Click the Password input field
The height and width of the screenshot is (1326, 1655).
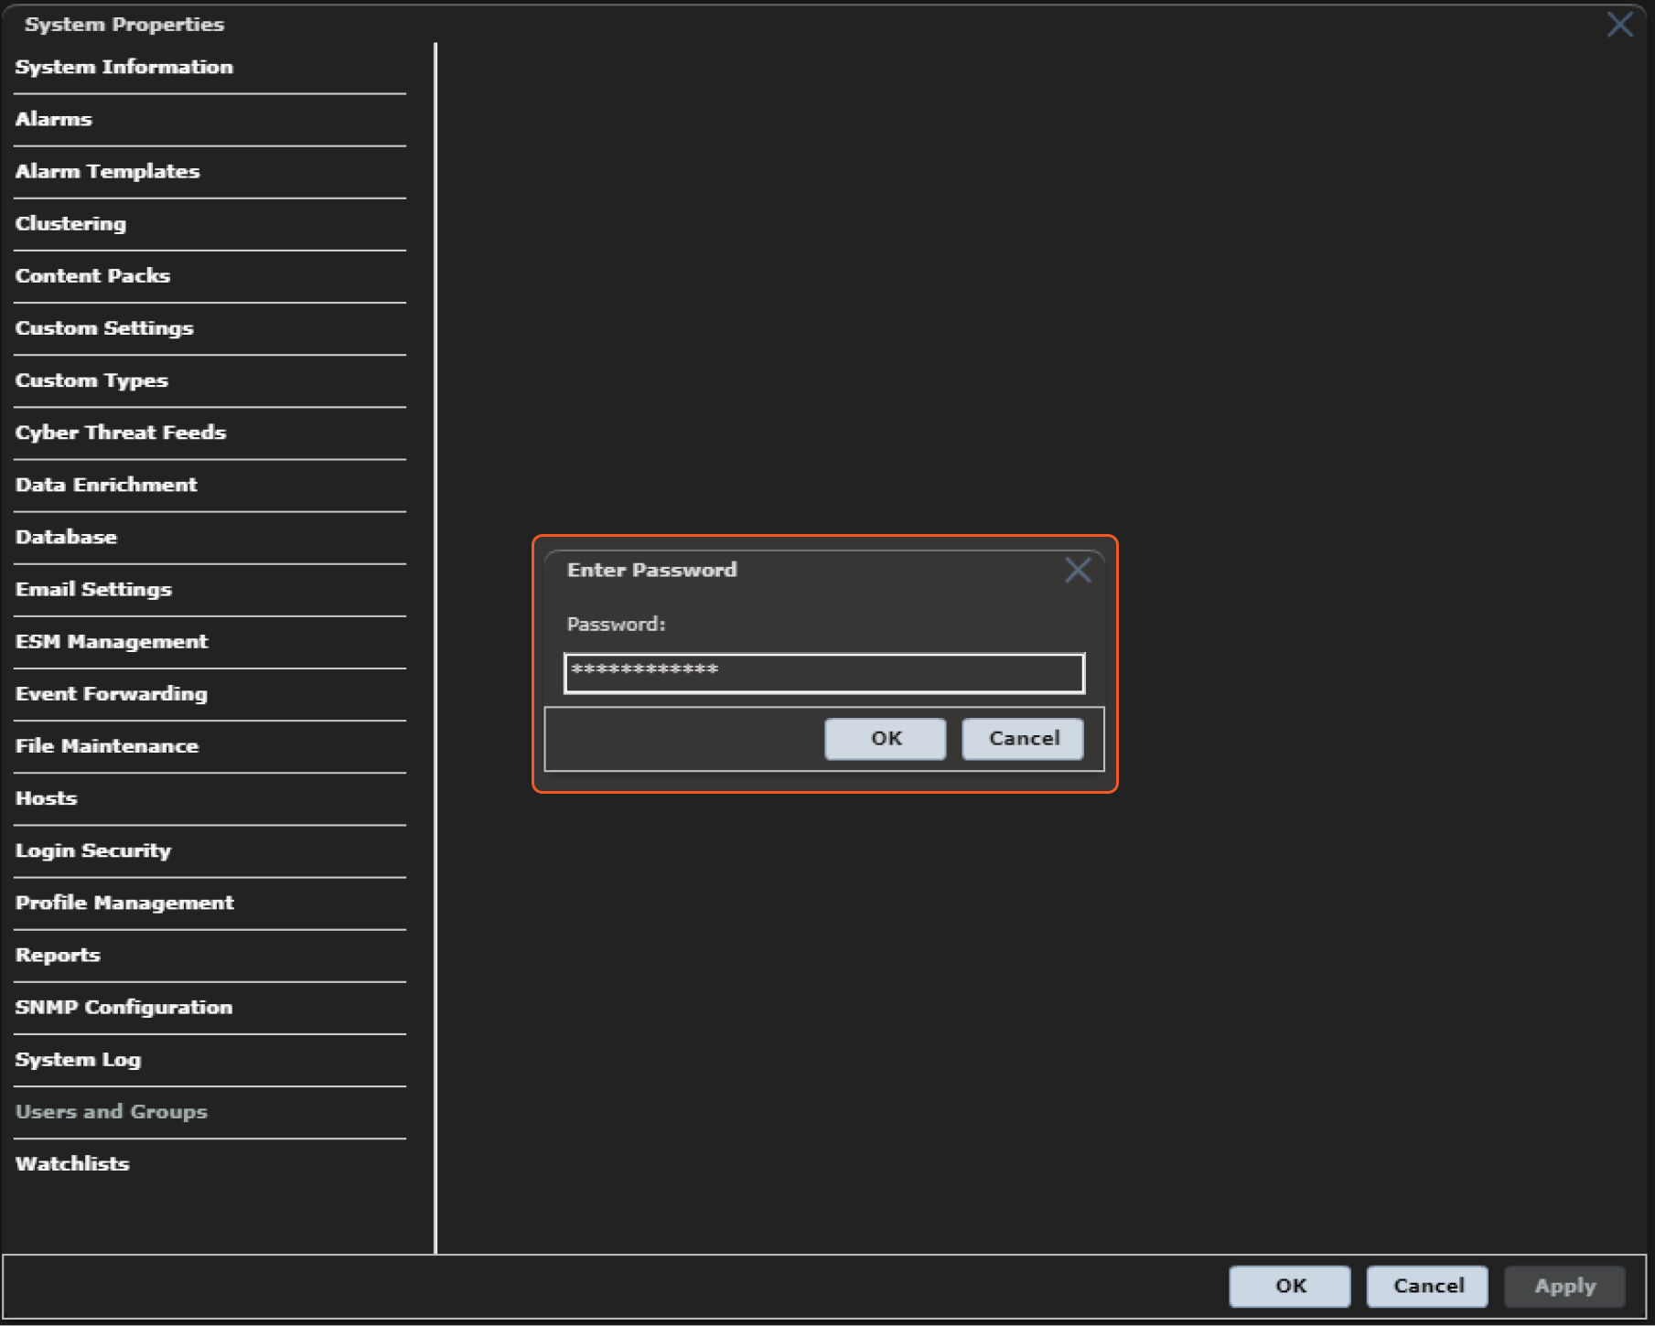point(823,673)
